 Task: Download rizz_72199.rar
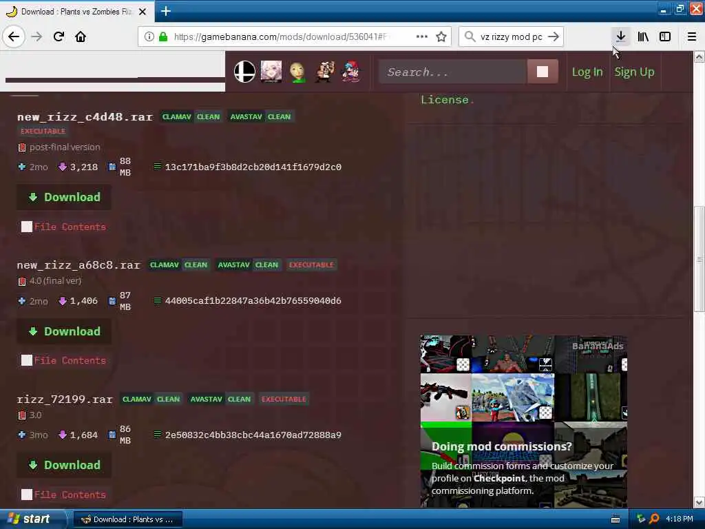pos(64,465)
